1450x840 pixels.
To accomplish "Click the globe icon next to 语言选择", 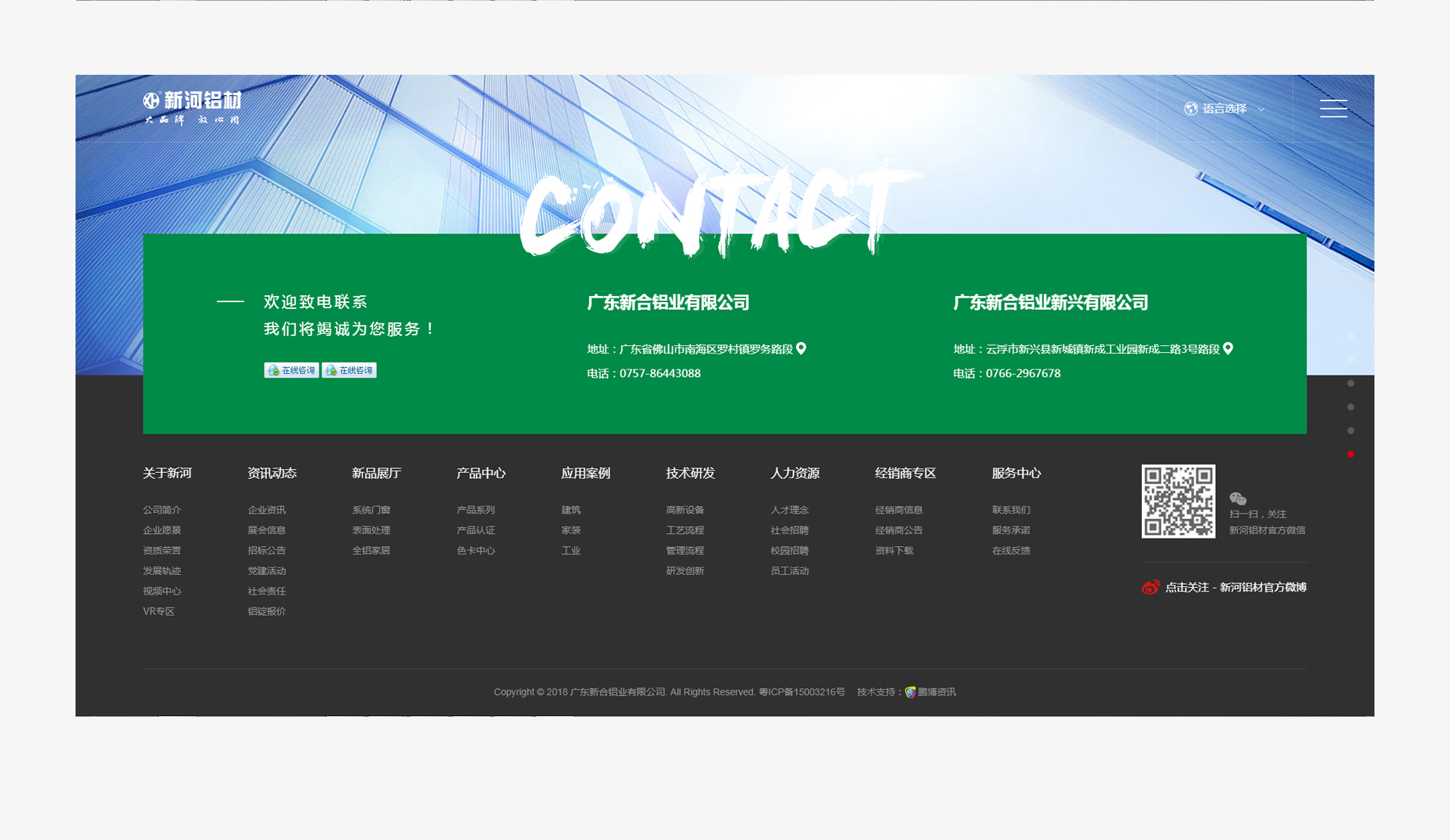I will pyautogui.click(x=1191, y=109).
